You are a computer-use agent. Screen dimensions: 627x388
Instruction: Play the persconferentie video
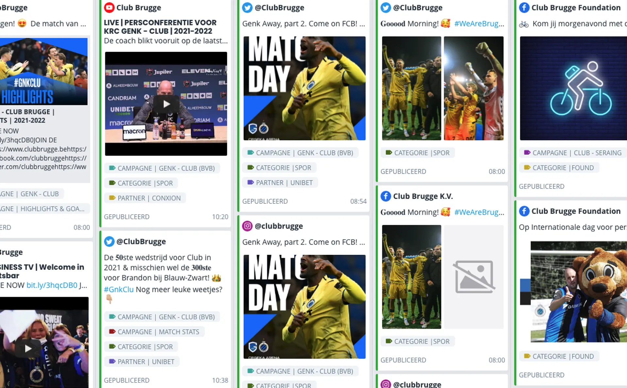coord(166,104)
